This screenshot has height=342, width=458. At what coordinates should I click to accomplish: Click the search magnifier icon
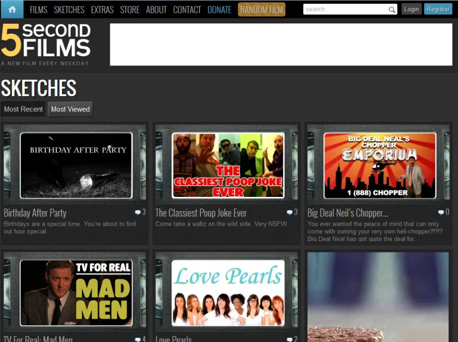(392, 10)
